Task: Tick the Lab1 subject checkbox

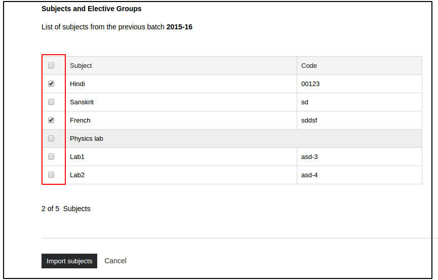Action: pos(51,156)
